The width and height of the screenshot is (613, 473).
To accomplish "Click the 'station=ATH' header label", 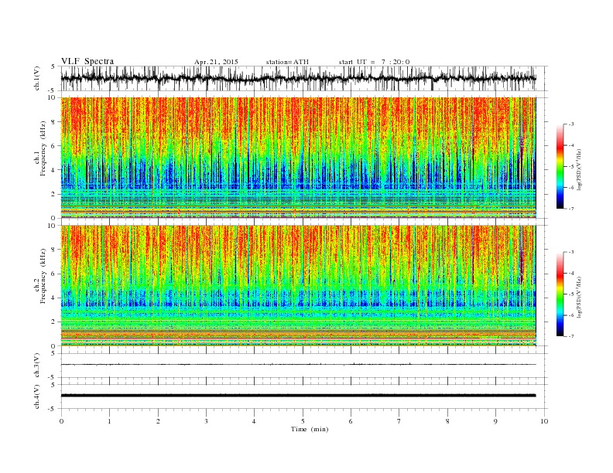I will point(287,62).
